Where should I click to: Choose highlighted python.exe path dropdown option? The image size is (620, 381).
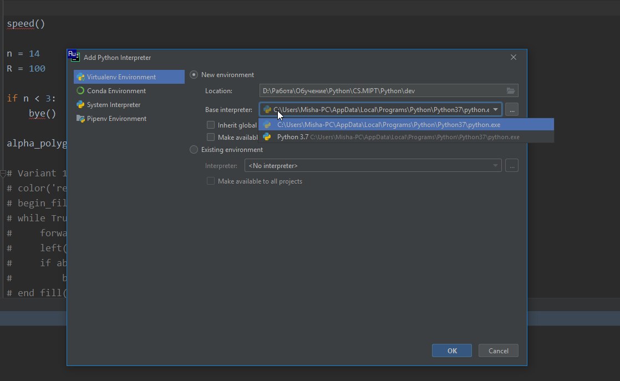(x=406, y=124)
